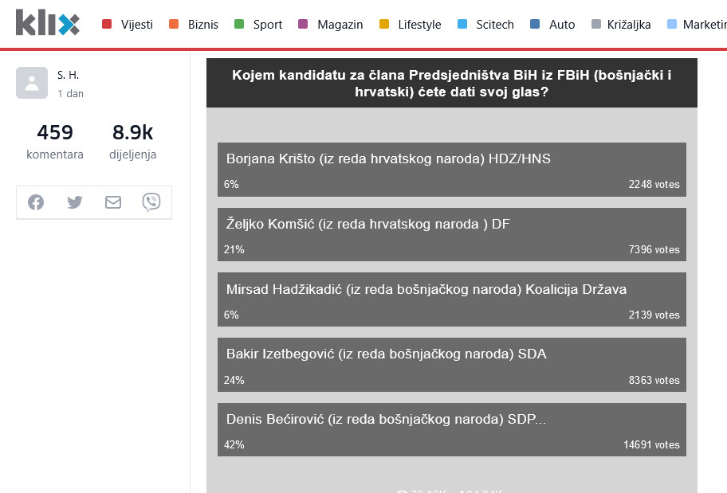Select Mirsad Hadžikadić poll option
727x493 pixels.
click(451, 299)
